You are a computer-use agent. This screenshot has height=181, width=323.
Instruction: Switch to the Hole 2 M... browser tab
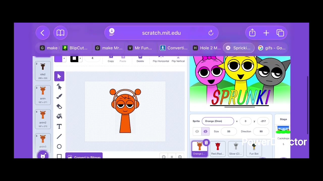207,48
